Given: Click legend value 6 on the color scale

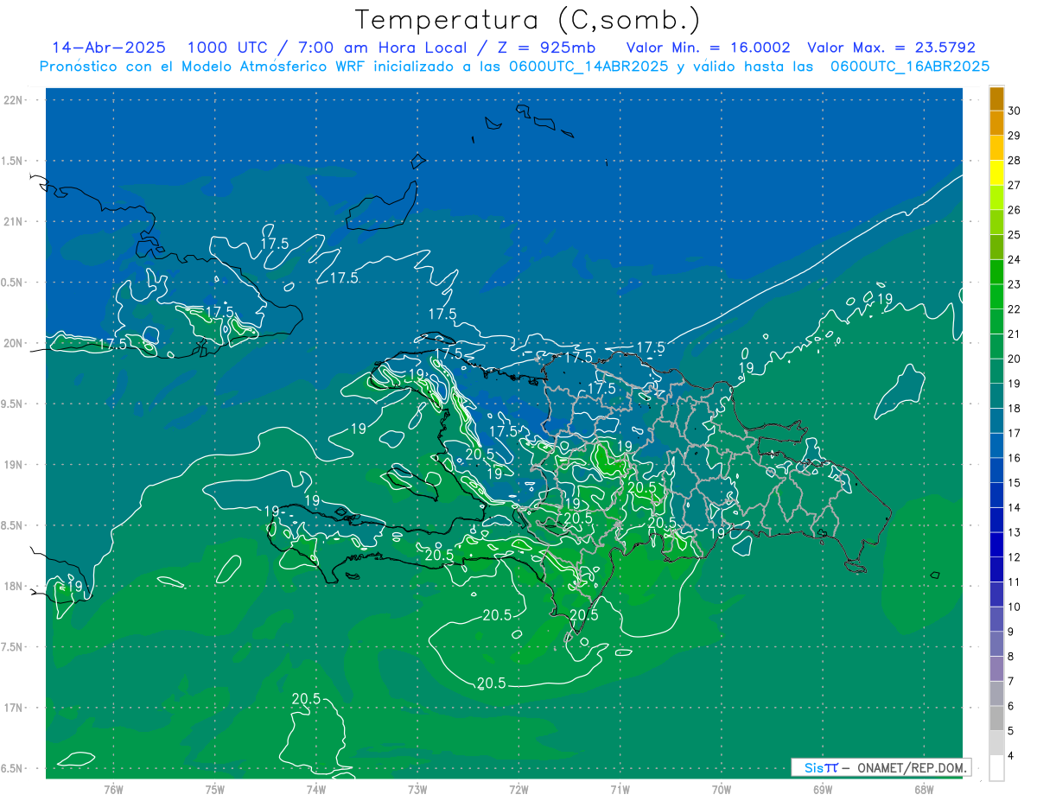Looking at the screenshot, I should click(x=1013, y=706).
